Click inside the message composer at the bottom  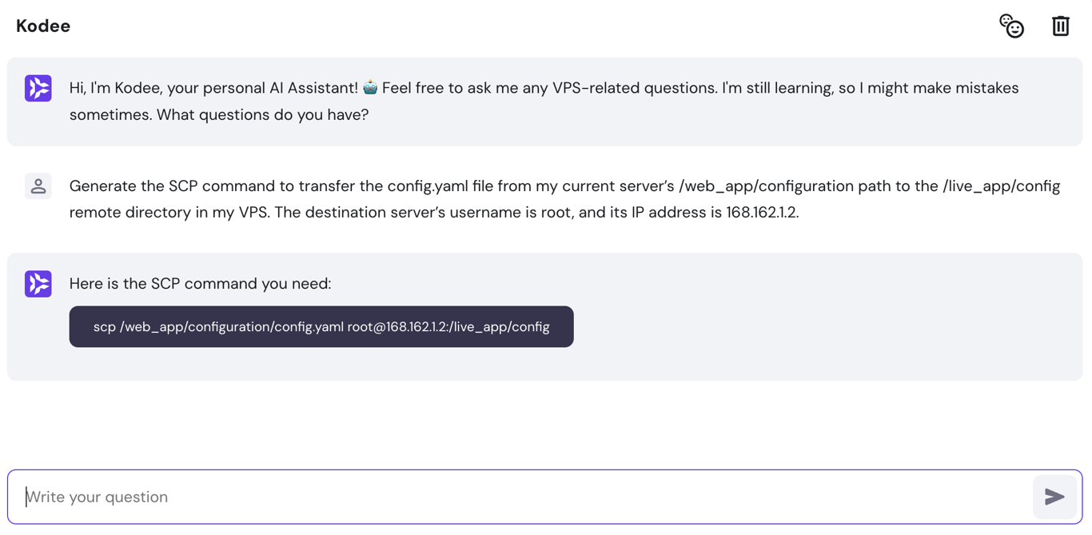click(x=320, y=497)
